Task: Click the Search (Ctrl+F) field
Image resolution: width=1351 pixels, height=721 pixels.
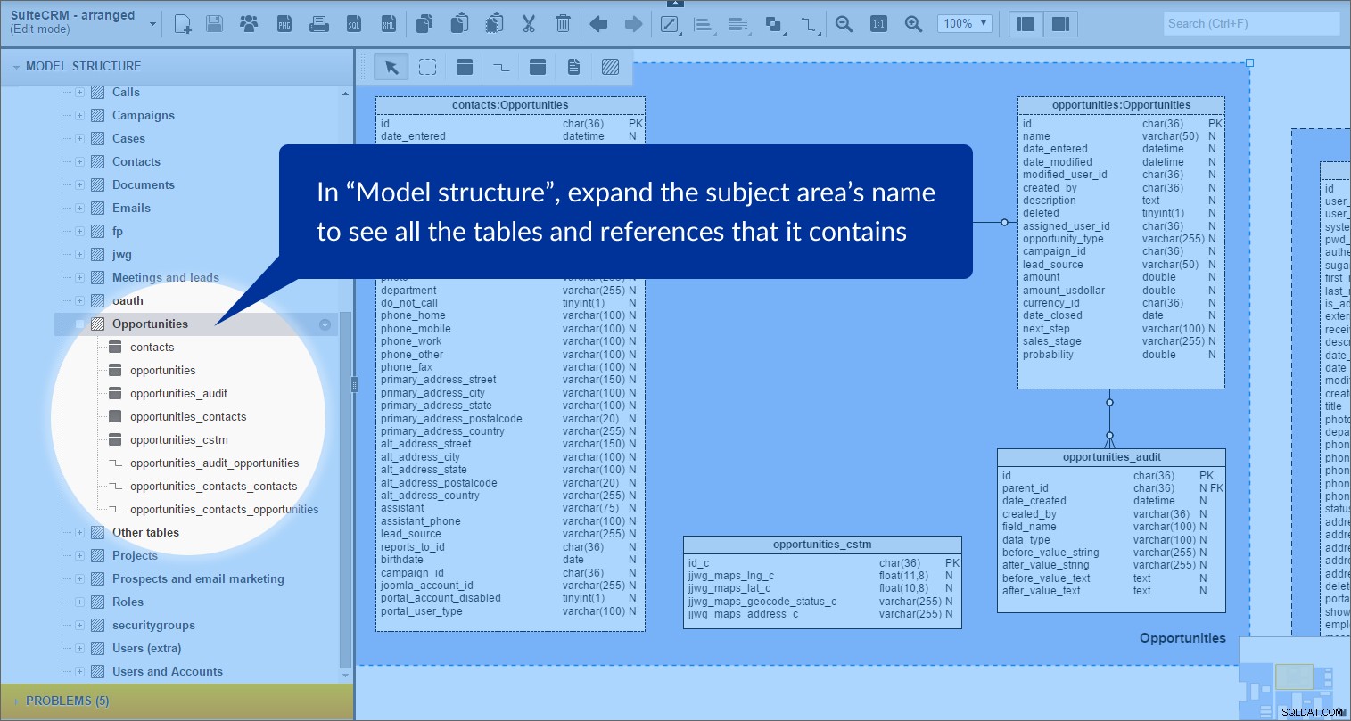Action: pos(1251,24)
